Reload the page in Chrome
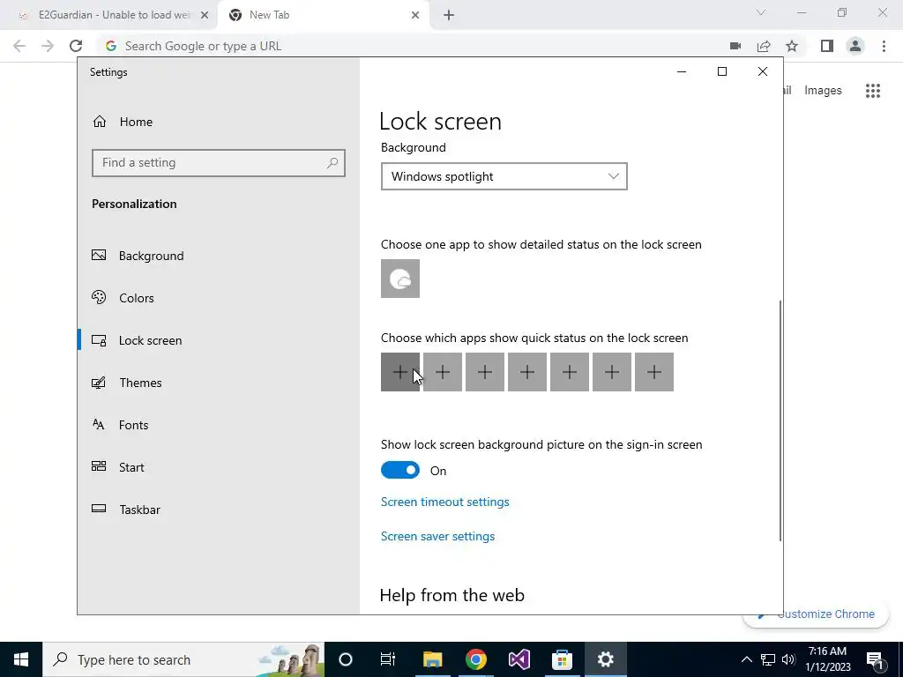Viewport: 903px width, 677px height. [x=76, y=46]
